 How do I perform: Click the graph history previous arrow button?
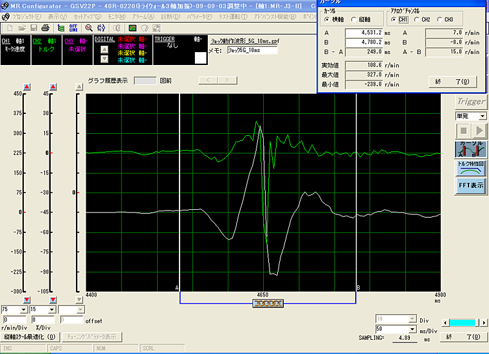tap(208, 80)
